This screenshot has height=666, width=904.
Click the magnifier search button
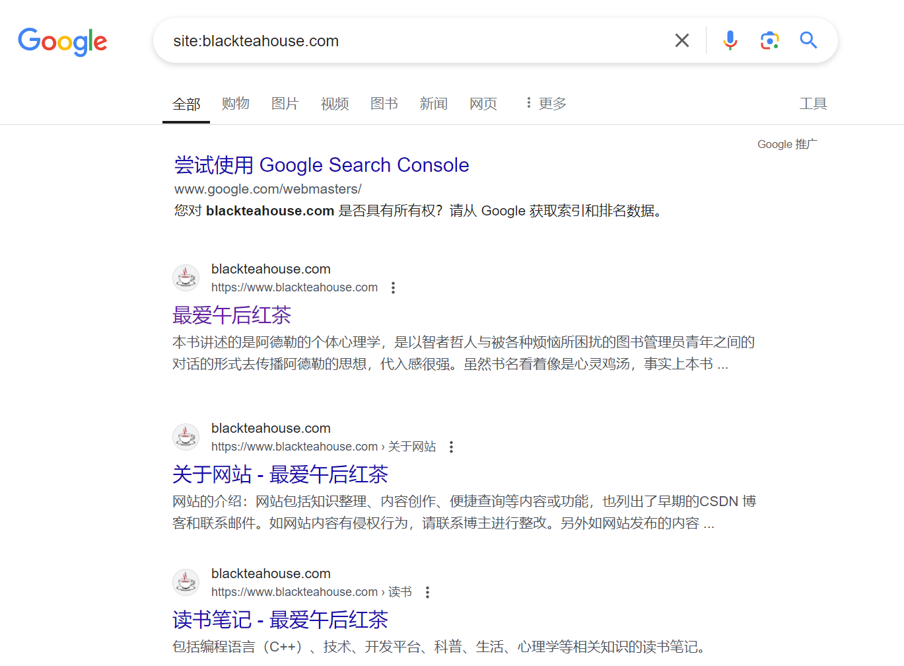tap(808, 40)
